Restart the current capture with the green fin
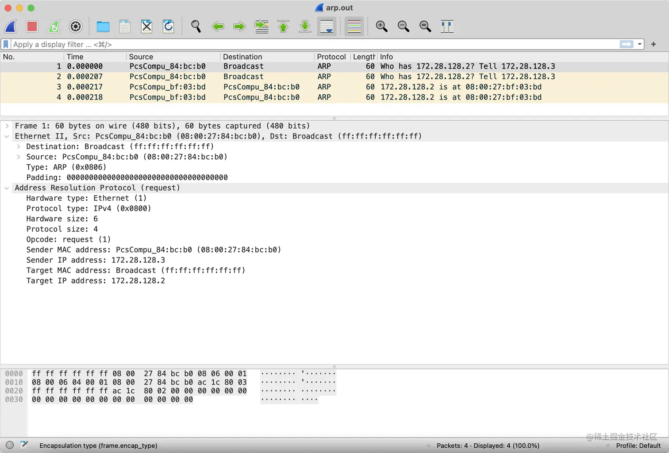This screenshot has height=453, width=669. [x=54, y=27]
